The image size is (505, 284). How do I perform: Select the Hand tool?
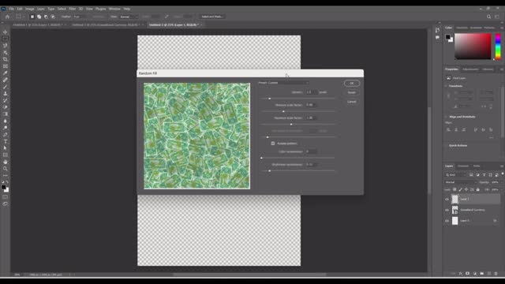point(6,162)
